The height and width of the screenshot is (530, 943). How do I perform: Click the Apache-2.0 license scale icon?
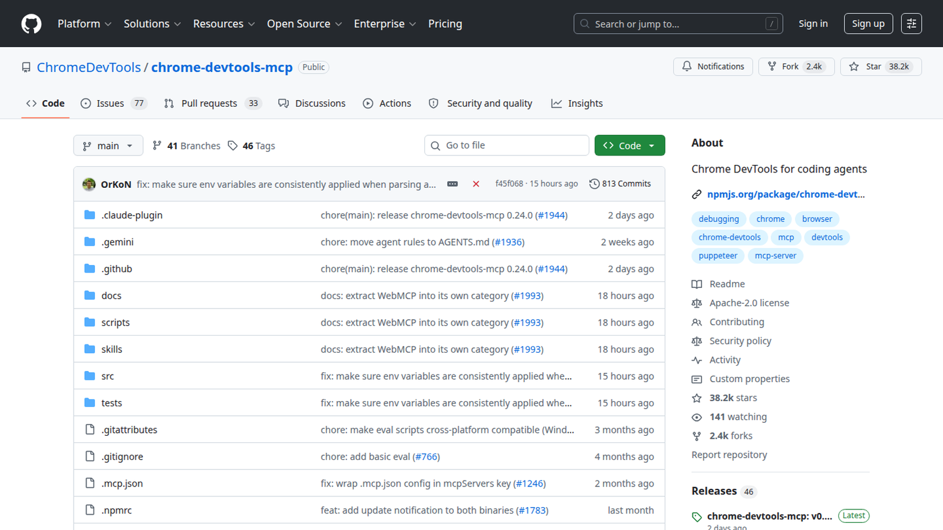[697, 303]
